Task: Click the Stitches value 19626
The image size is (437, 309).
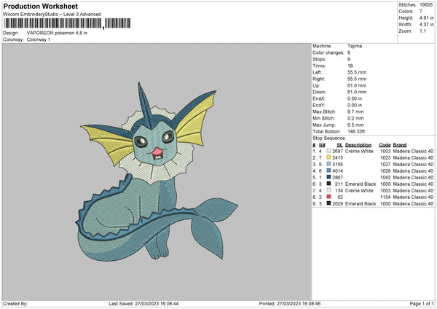Action: [x=426, y=5]
